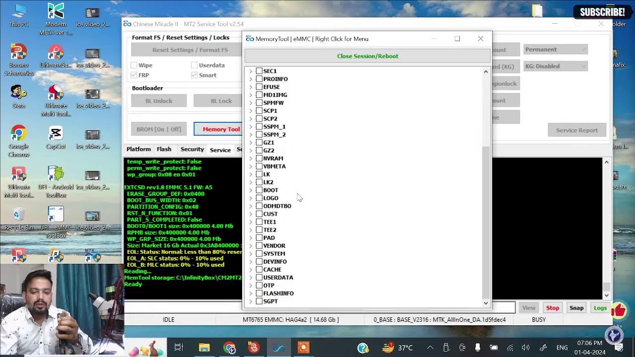Open Recycle Bin on desktop
The image size is (635, 357).
click(x=18, y=218)
